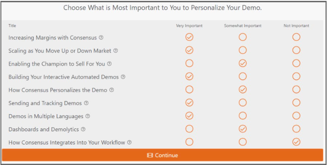Viewport: 327px width, 165px height.
Task: Click info icon next to Sending and Tracking Demos
Action: (x=86, y=103)
